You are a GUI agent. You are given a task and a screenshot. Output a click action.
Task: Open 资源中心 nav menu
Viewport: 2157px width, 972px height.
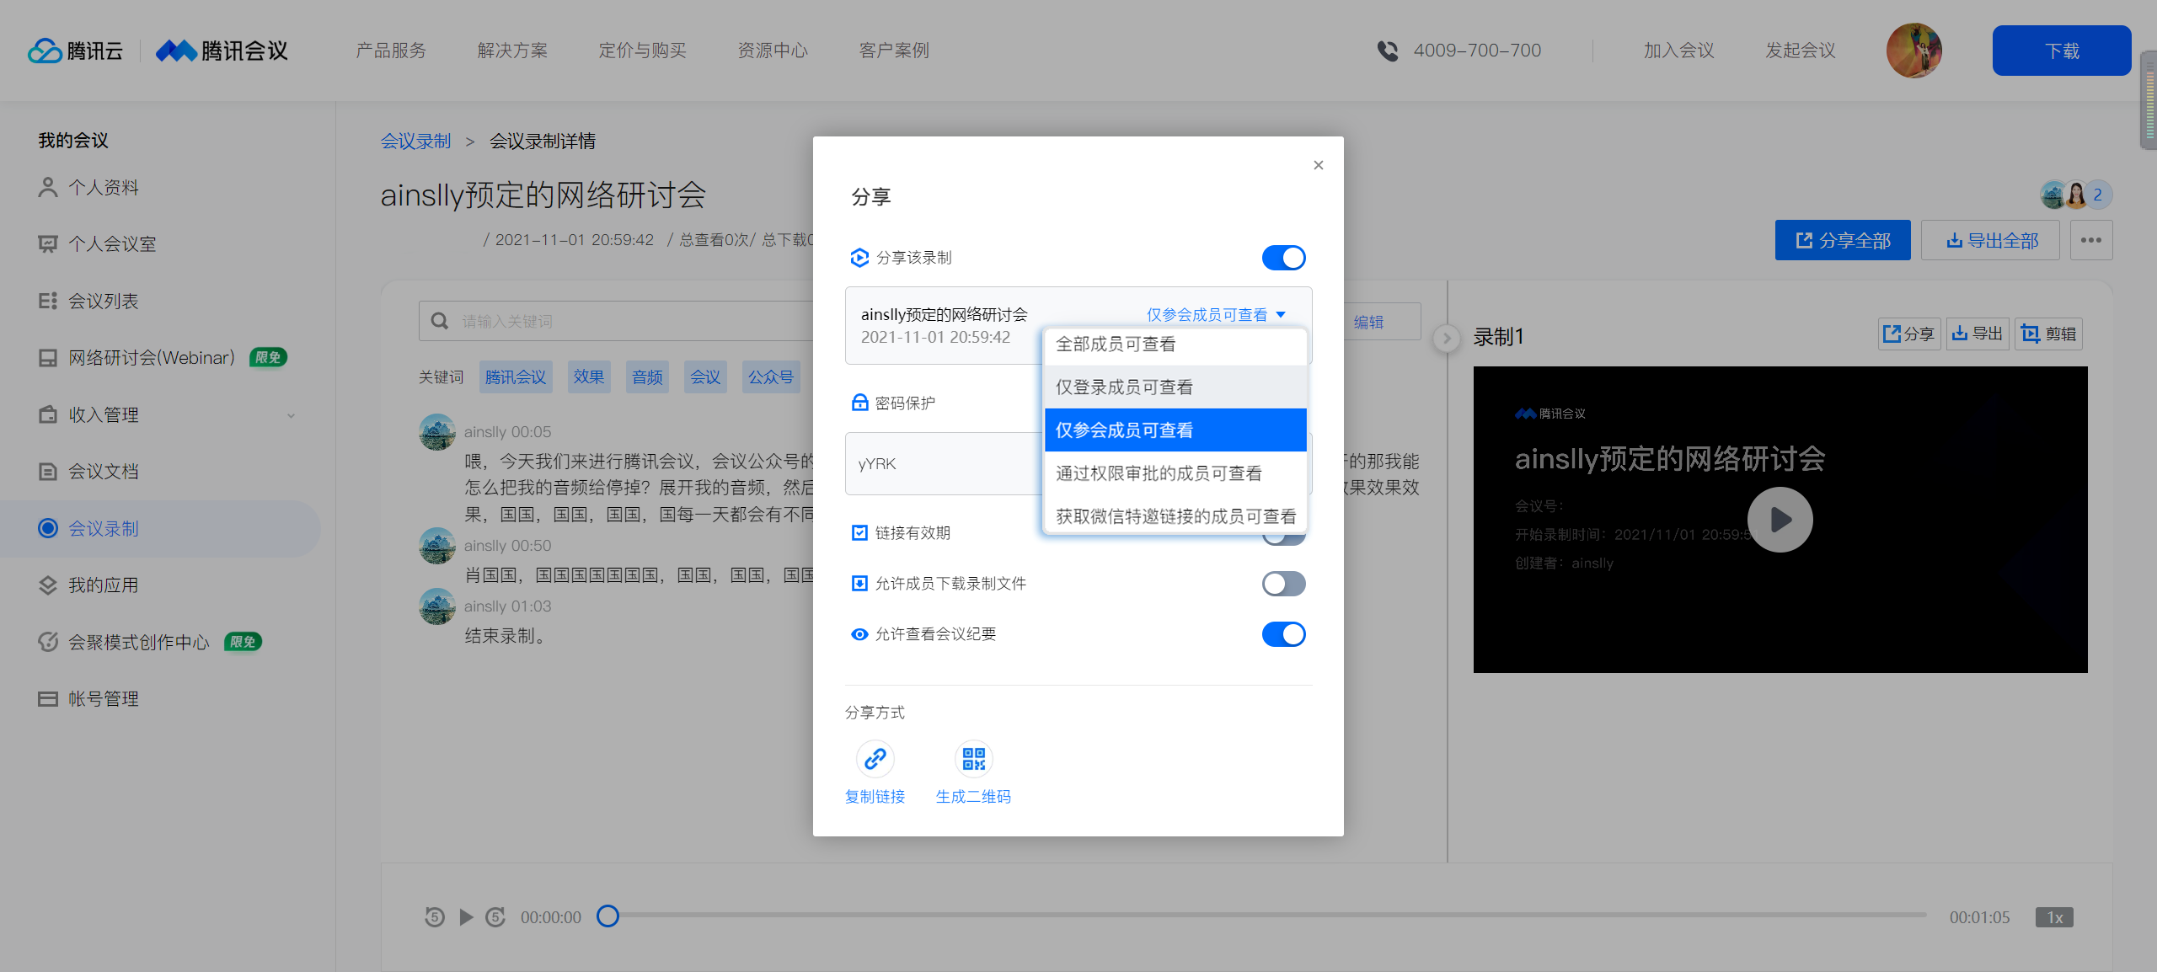pyautogui.click(x=773, y=51)
